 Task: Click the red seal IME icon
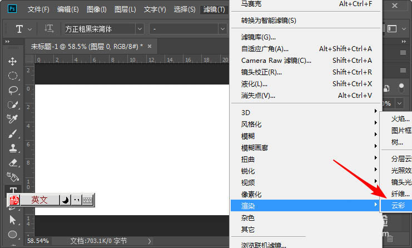pyautogui.click(x=14, y=200)
